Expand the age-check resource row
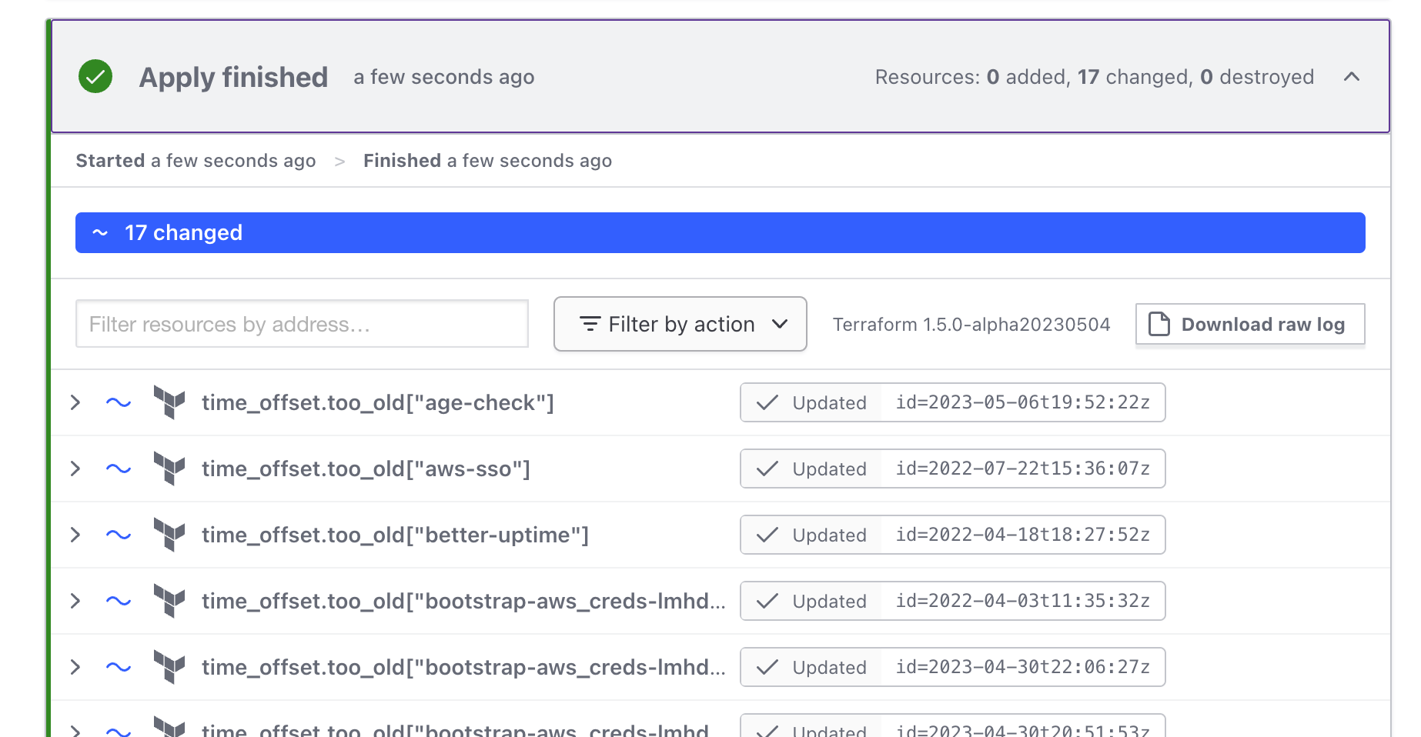 click(x=75, y=402)
